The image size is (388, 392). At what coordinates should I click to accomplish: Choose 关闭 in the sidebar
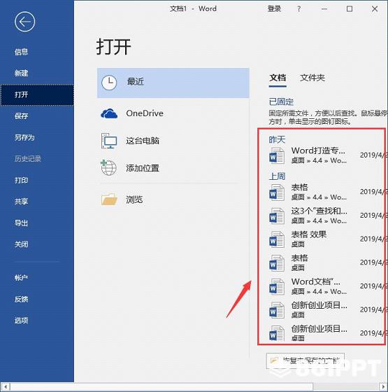pos(21,244)
